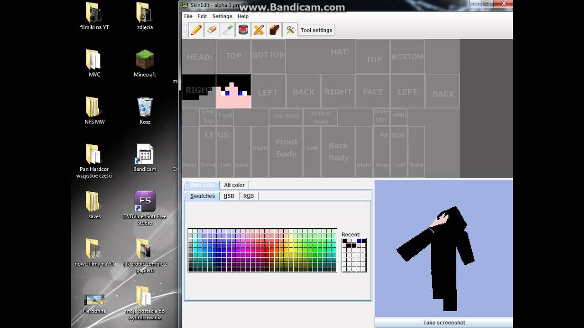
Task: Click the HAT TOP region
Action: point(373,56)
